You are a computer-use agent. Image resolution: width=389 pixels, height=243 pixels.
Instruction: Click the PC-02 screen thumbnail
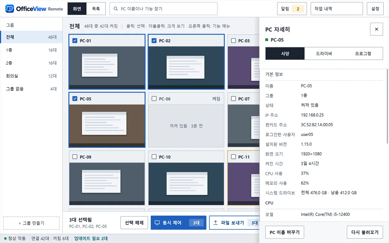point(186,67)
